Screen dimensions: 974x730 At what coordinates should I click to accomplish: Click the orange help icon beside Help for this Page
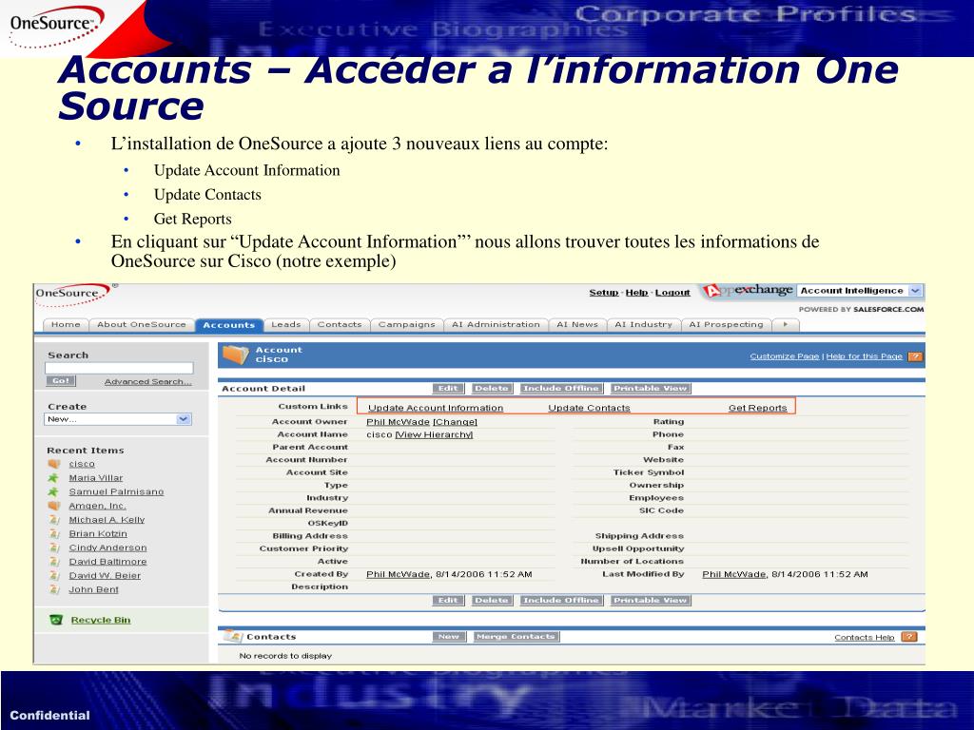coord(915,356)
